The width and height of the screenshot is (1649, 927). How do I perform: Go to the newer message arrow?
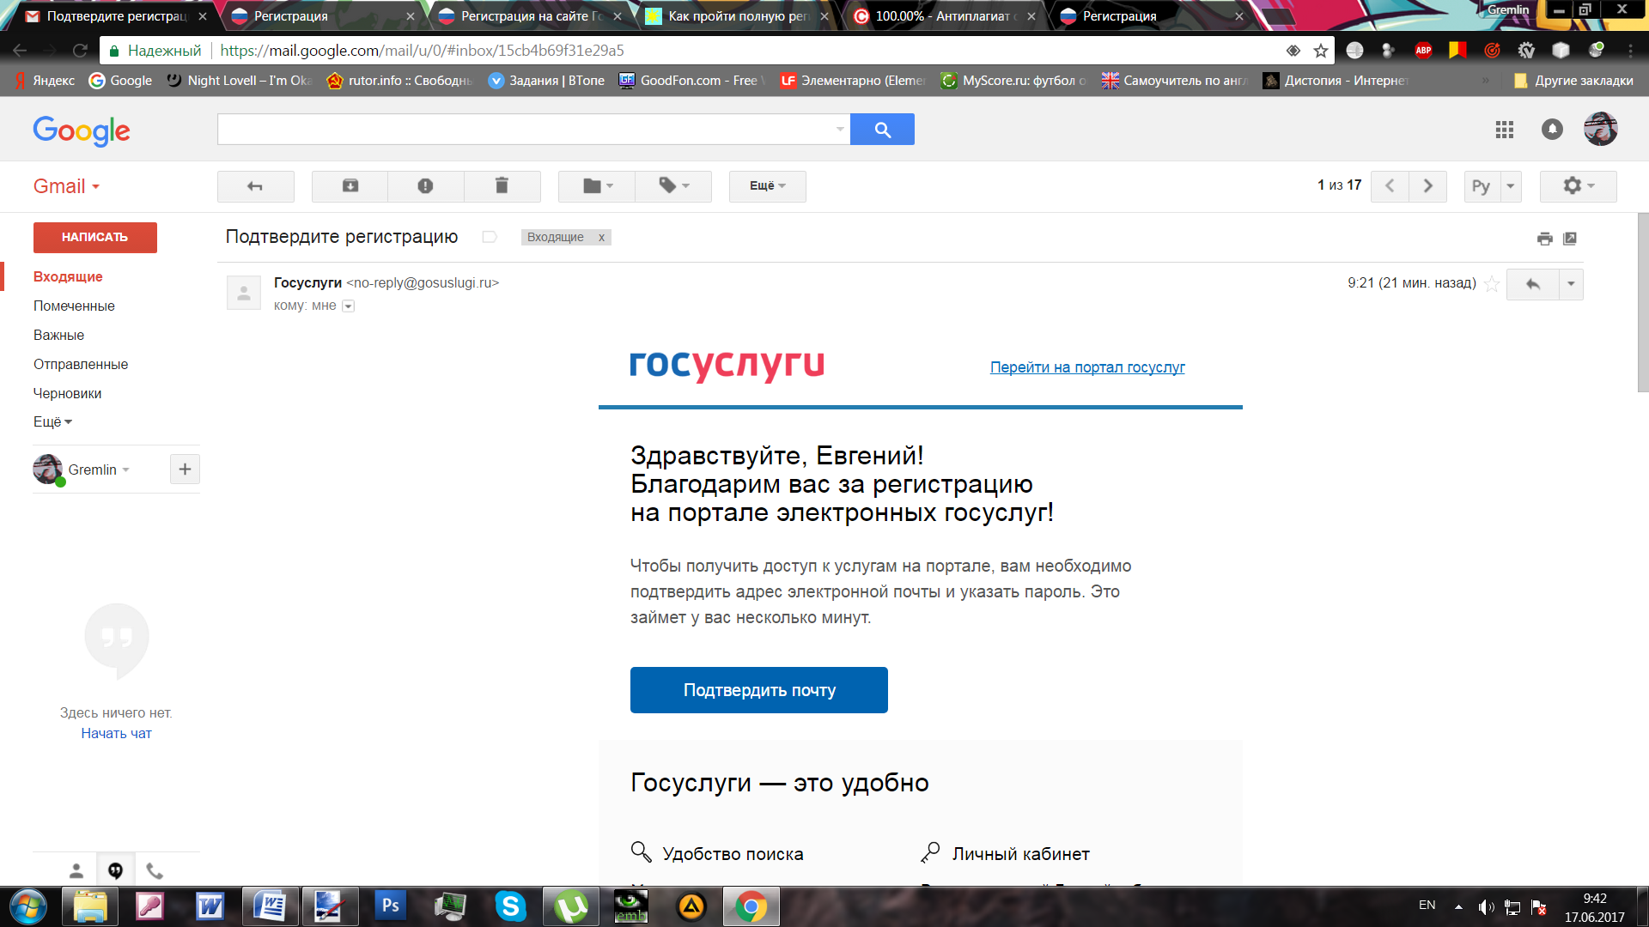pyautogui.click(x=1390, y=186)
